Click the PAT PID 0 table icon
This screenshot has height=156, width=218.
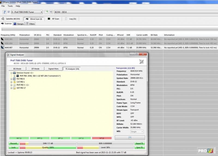coord(14,79)
